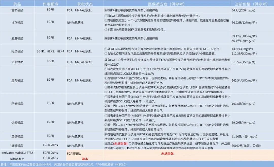Click 贝福替尼 indication beginning 限既往经表皮生长因子

pos(166,136)
